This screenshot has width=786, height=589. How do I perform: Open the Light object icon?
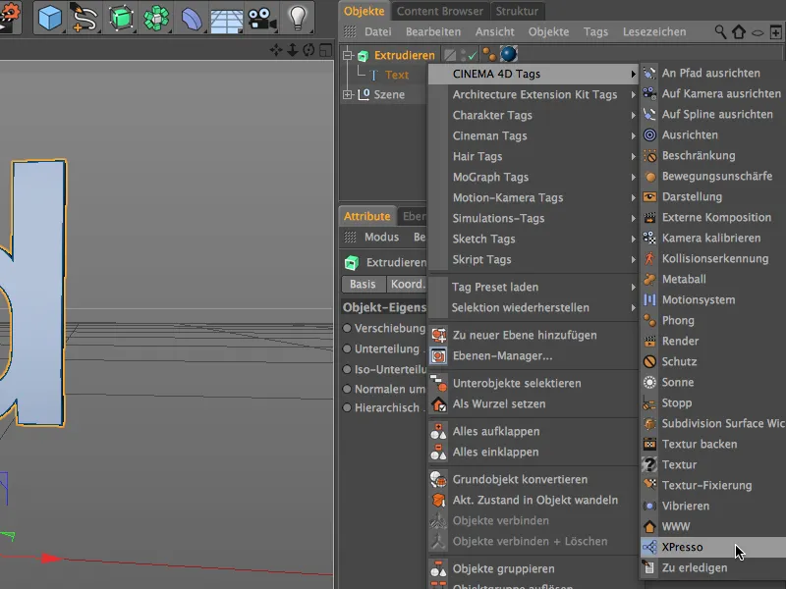click(x=298, y=18)
